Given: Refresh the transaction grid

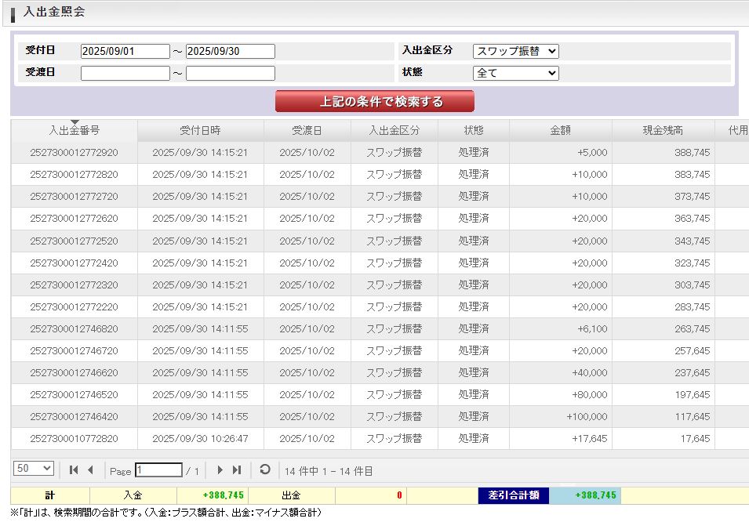Looking at the screenshot, I should pos(265,470).
